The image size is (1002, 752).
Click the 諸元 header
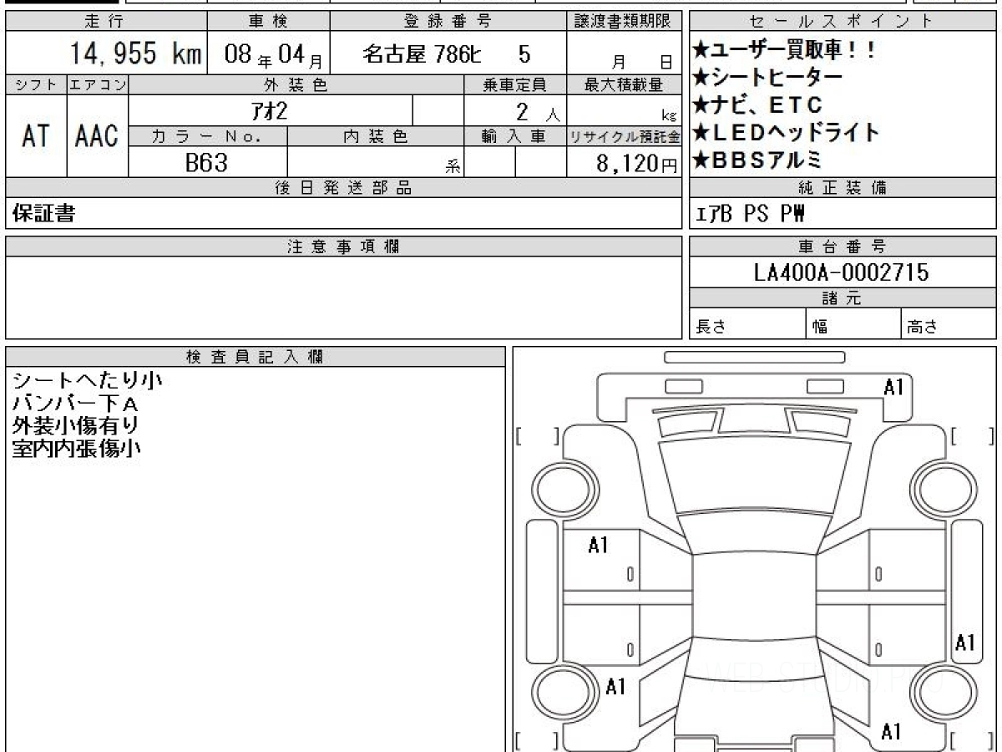pyautogui.click(x=843, y=298)
